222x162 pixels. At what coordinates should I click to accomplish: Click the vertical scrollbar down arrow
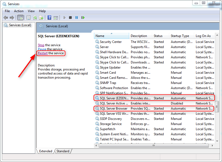tap(217, 141)
